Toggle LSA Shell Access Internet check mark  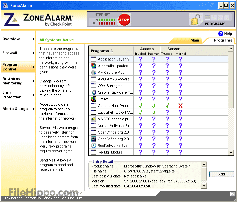click(154, 112)
